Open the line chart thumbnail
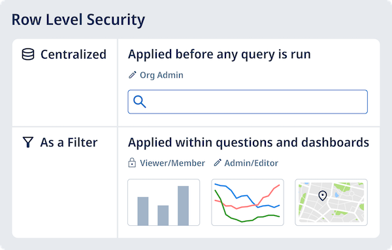Image resolution: width=392 pixels, height=250 pixels. [248, 202]
